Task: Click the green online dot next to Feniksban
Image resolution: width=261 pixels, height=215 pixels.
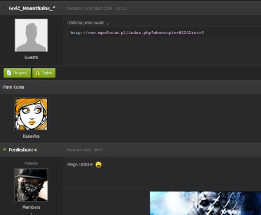Action: pyautogui.click(x=5, y=150)
